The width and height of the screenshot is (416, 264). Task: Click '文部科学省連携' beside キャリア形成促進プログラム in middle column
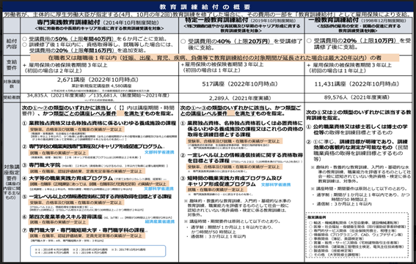point(276,184)
